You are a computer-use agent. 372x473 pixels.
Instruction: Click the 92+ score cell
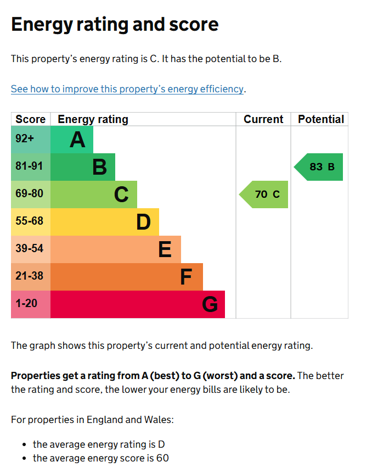[31, 140]
